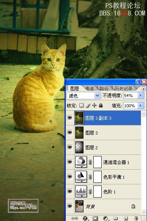The width and height of the screenshot is (147, 221).
Task: Open the layer style fx menu
Action: click(x=85, y=218)
